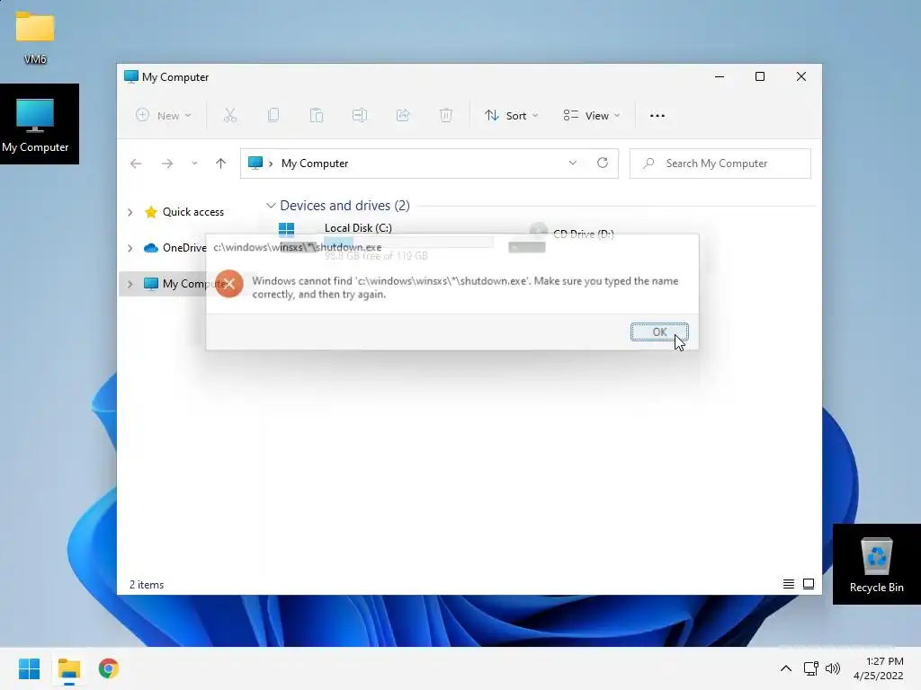Click the Copy toolbar icon
This screenshot has width=921, height=690.
(273, 116)
